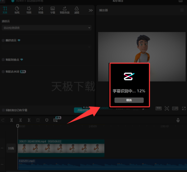This screenshot has width=187, height=172.
Task: Click the 原画 original quality icon
Action: point(159,108)
